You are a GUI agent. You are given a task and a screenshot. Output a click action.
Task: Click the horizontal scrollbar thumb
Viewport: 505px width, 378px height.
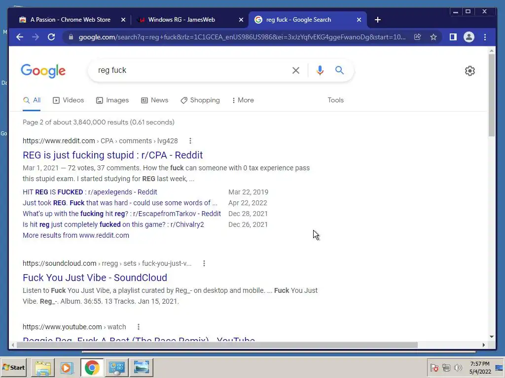[x=217, y=345]
